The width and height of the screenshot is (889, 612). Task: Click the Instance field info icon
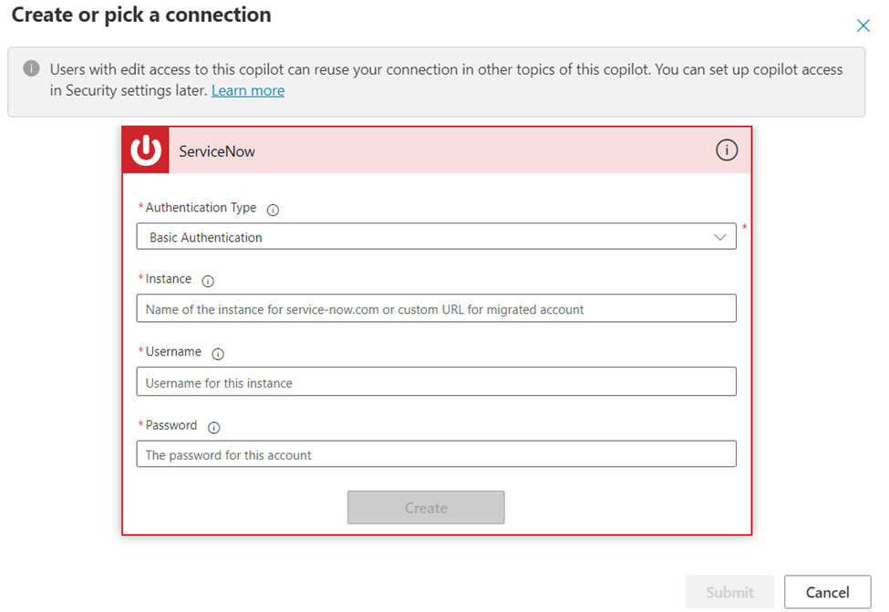coord(208,281)
